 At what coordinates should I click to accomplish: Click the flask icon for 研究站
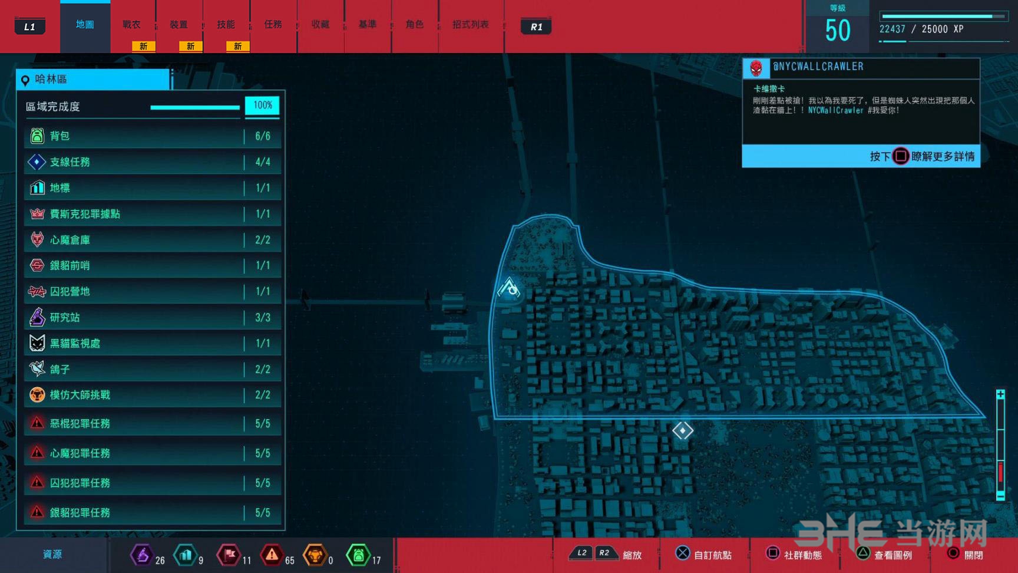[37, 317]
